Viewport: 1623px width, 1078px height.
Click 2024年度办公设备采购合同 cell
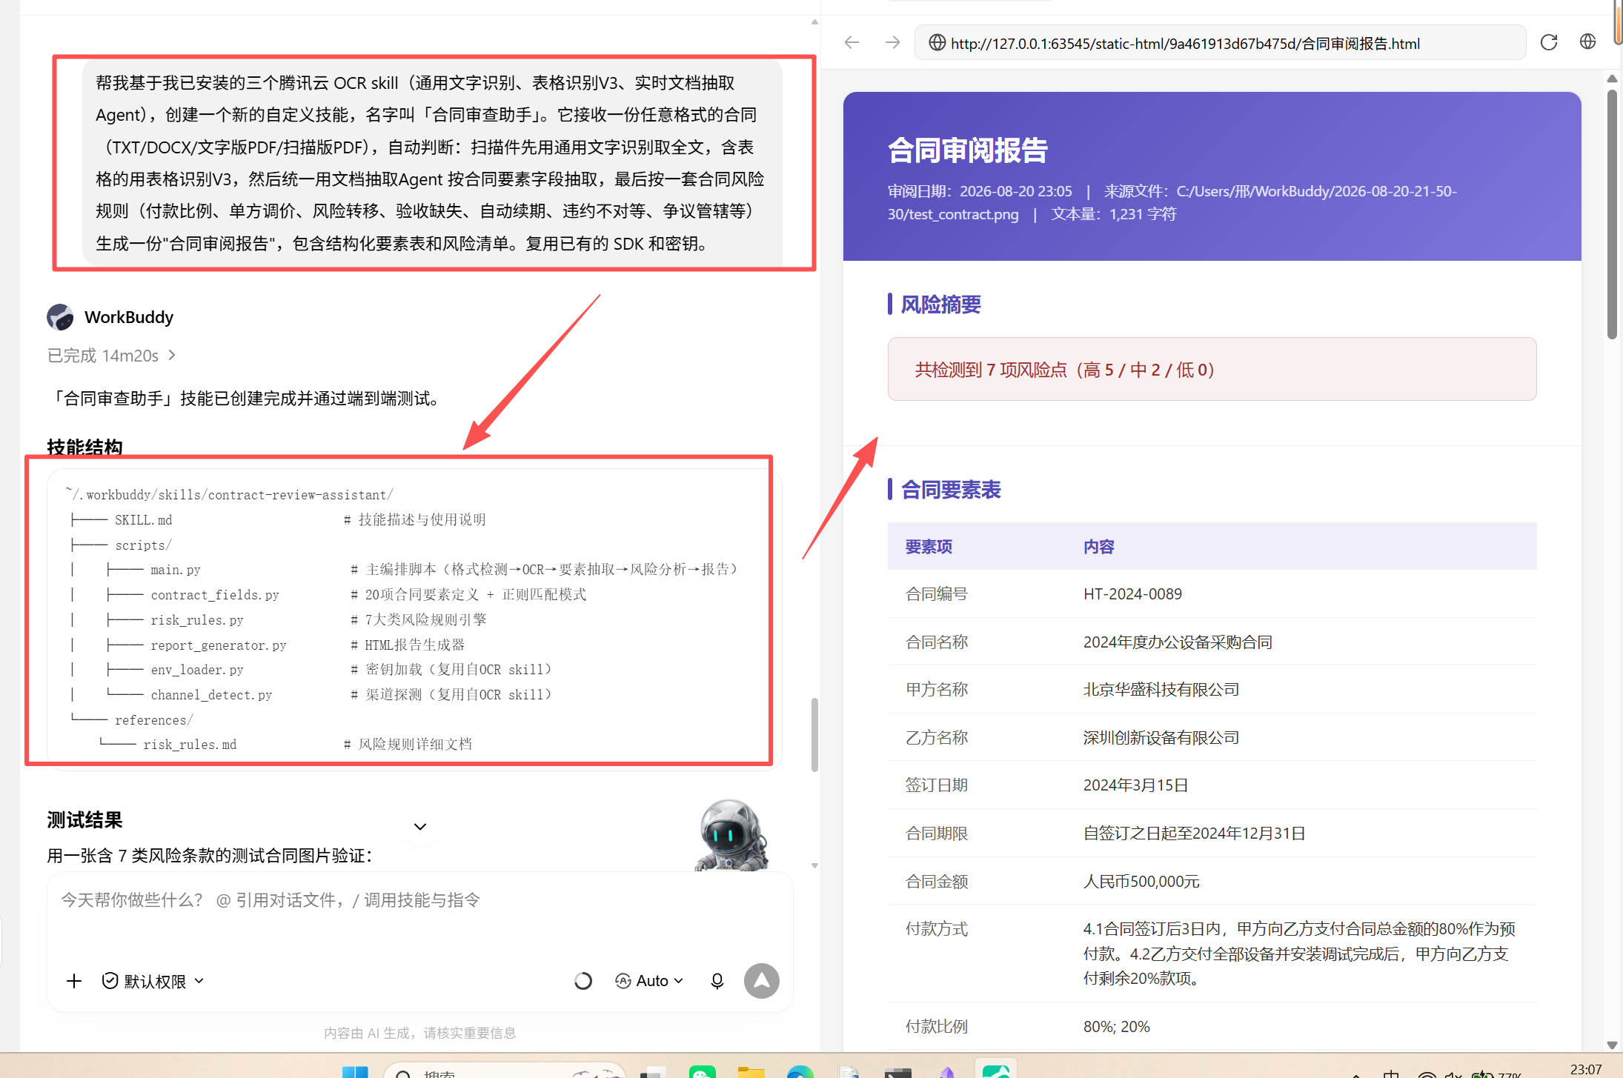(1178, 642)
